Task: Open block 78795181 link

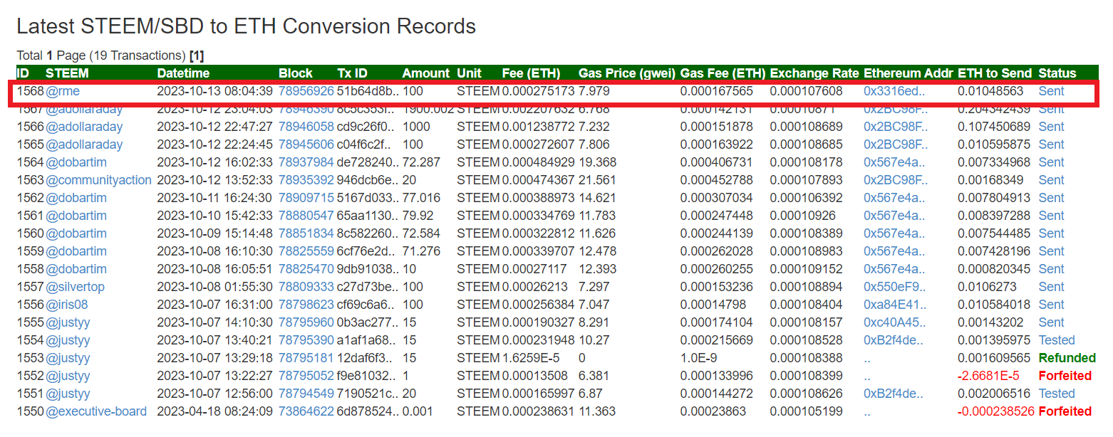Action: (306, 358)
